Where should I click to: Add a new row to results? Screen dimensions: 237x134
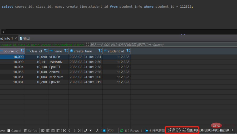click(x=48, y=131)
